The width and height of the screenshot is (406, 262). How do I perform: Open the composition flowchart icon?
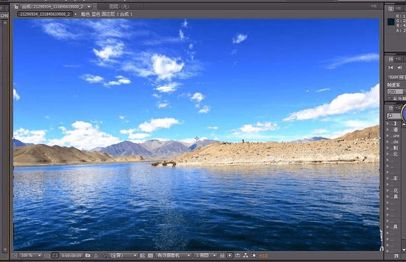(x=246, y=255)
